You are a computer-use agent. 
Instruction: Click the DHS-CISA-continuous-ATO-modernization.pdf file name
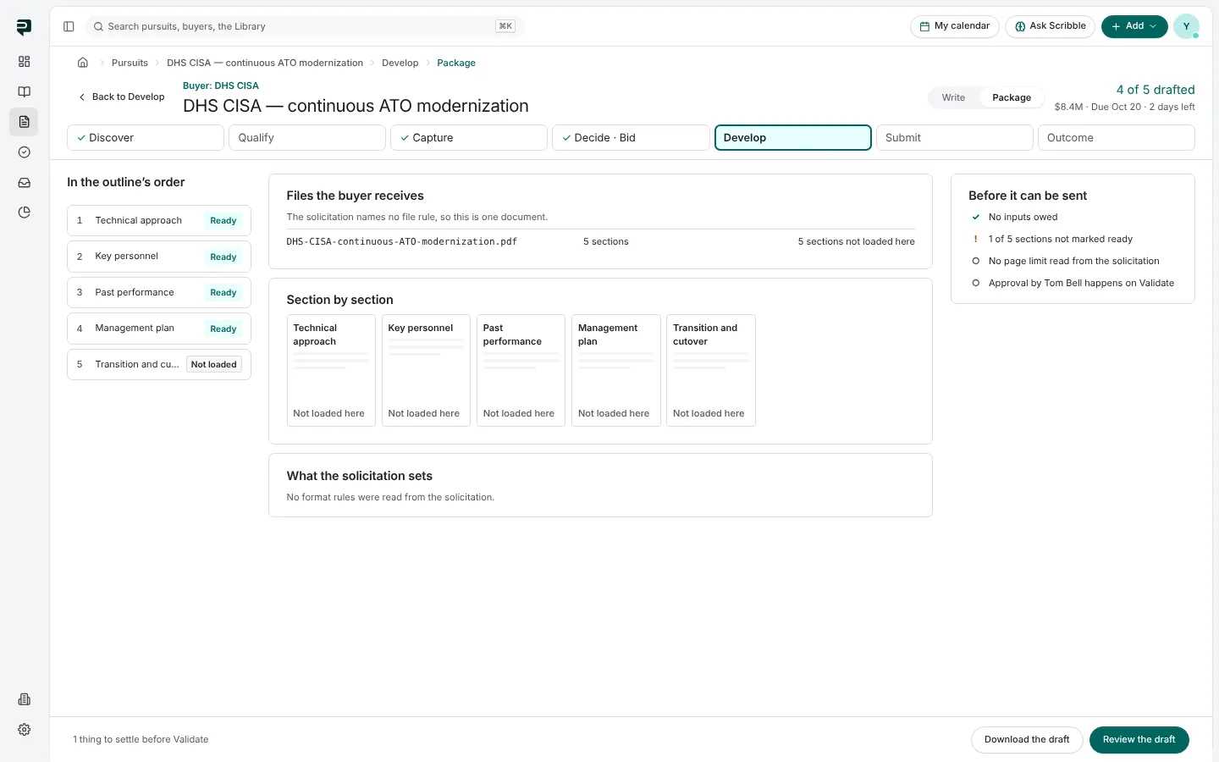click(402, 242)
